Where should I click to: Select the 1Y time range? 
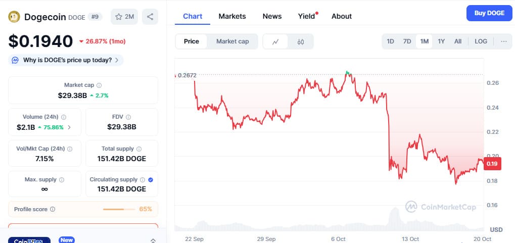(441, 41)
